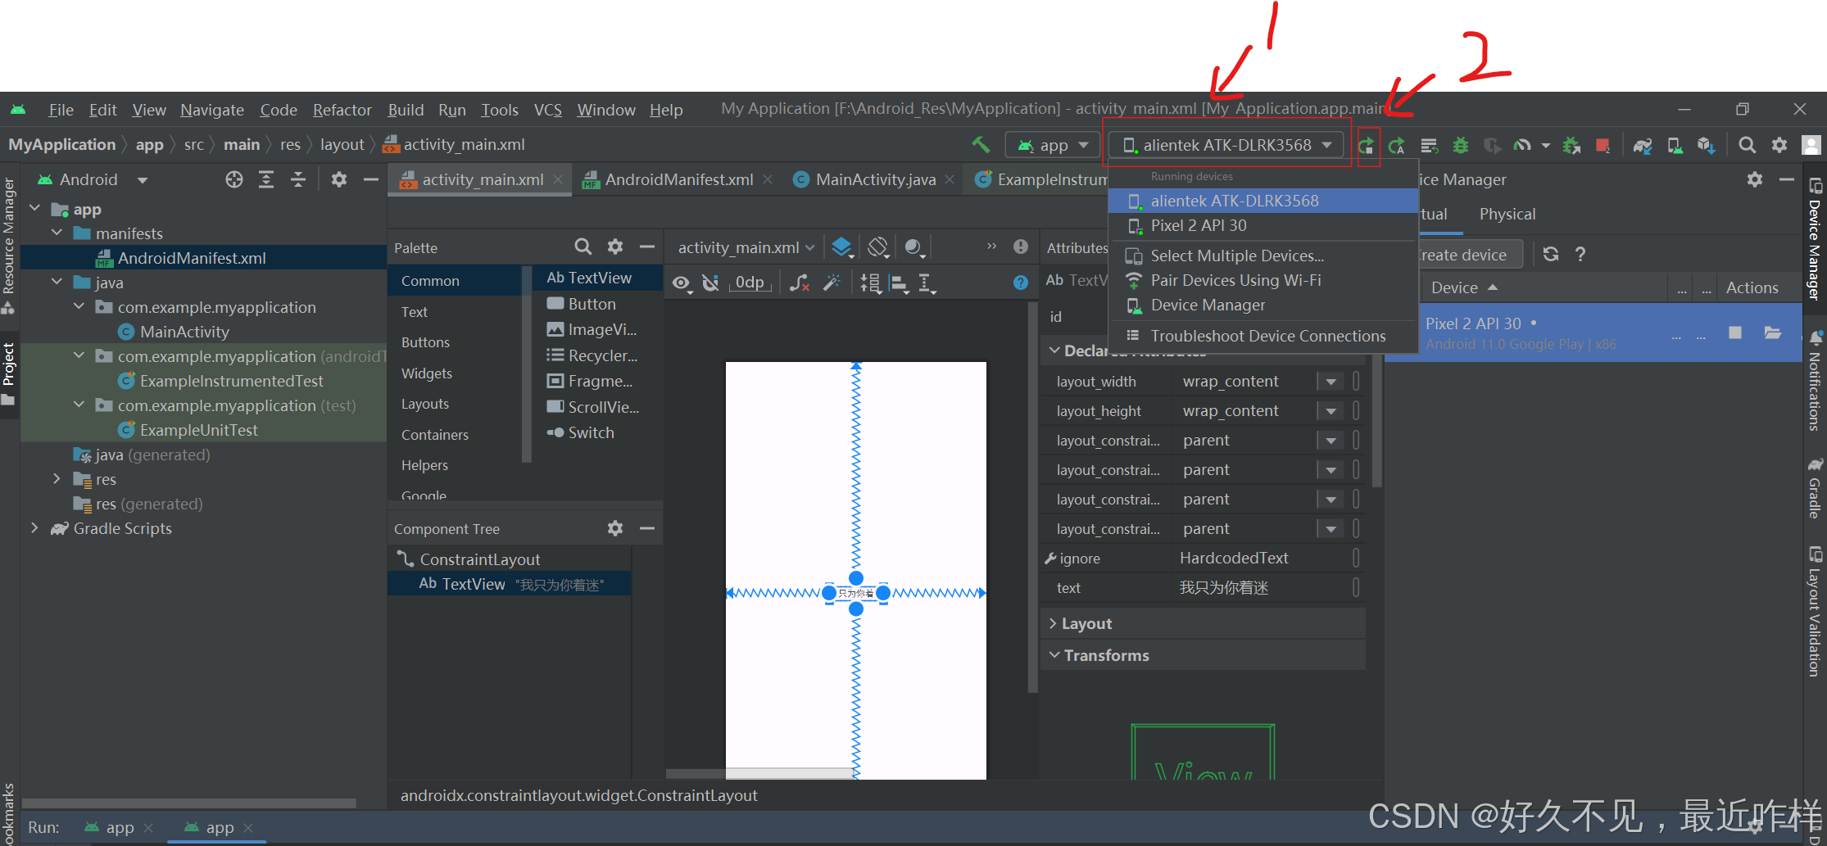Click the Make Project hammer icon

pyautogui.click(x=981, y=145)
